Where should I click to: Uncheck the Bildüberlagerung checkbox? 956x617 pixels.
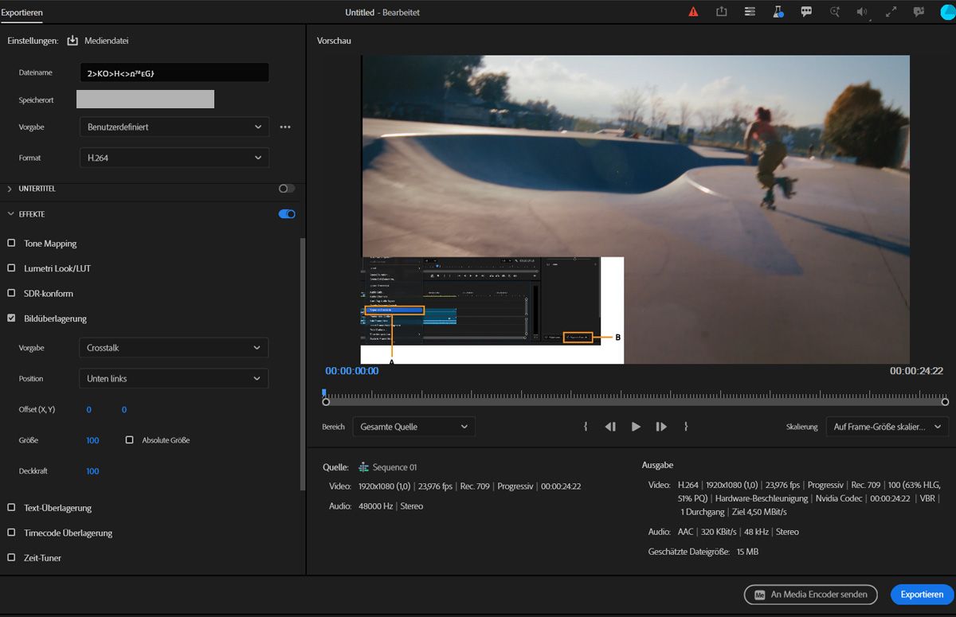click(11, 318)
